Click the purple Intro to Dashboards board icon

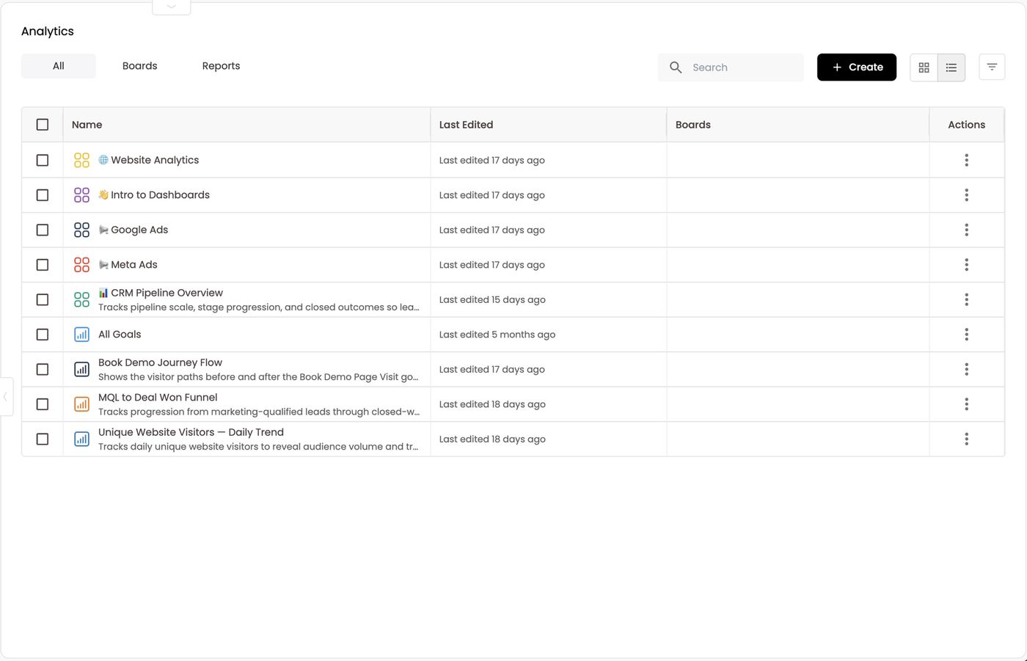(x=81, y=195)
